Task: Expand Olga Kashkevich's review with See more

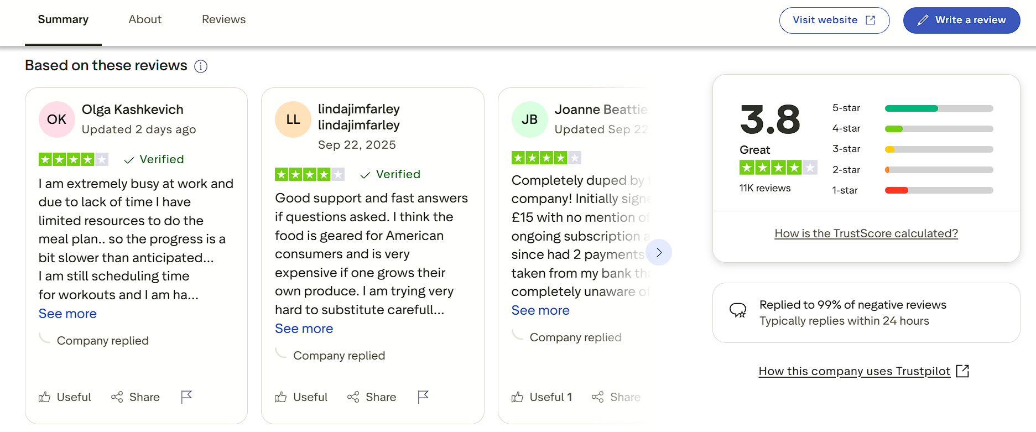Action: tap(67, 314)
